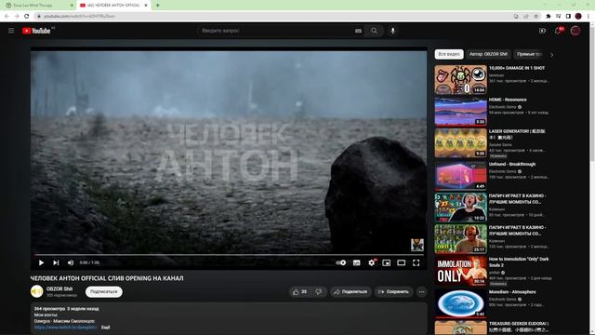Open the player settings gear
Viewport: 595px width, 335px height.
[x=372, y=262]
